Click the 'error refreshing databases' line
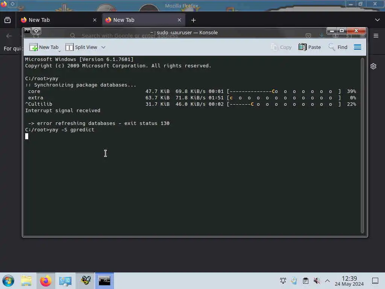Viewport: 385px width, 289px height. coord(99,123)
